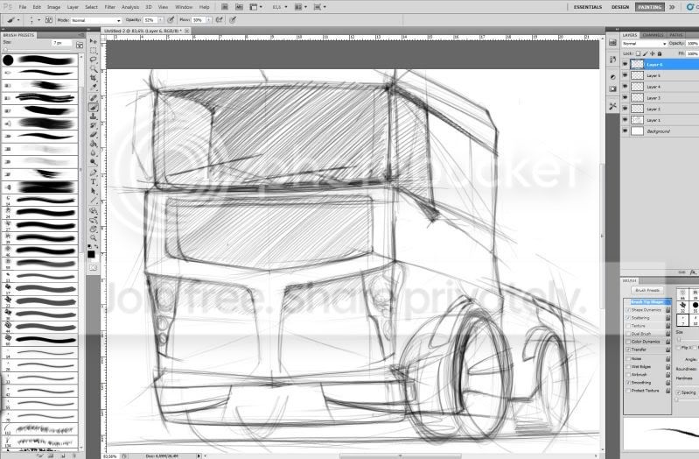Toggle the Brush panel from options bar
699x459 pixels.
coord(49,20)
